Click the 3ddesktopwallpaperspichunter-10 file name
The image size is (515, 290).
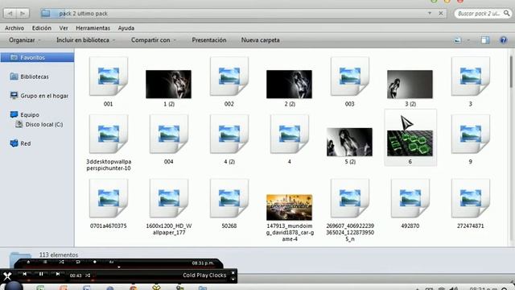click(109, 164)
